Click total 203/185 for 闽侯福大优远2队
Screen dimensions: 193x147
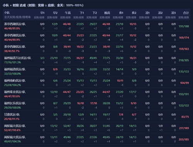[184, 140]
